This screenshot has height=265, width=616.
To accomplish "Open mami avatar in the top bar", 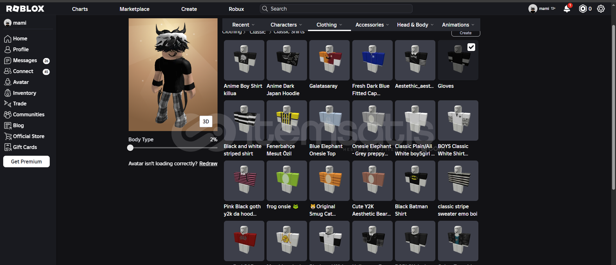I will 533,9.
